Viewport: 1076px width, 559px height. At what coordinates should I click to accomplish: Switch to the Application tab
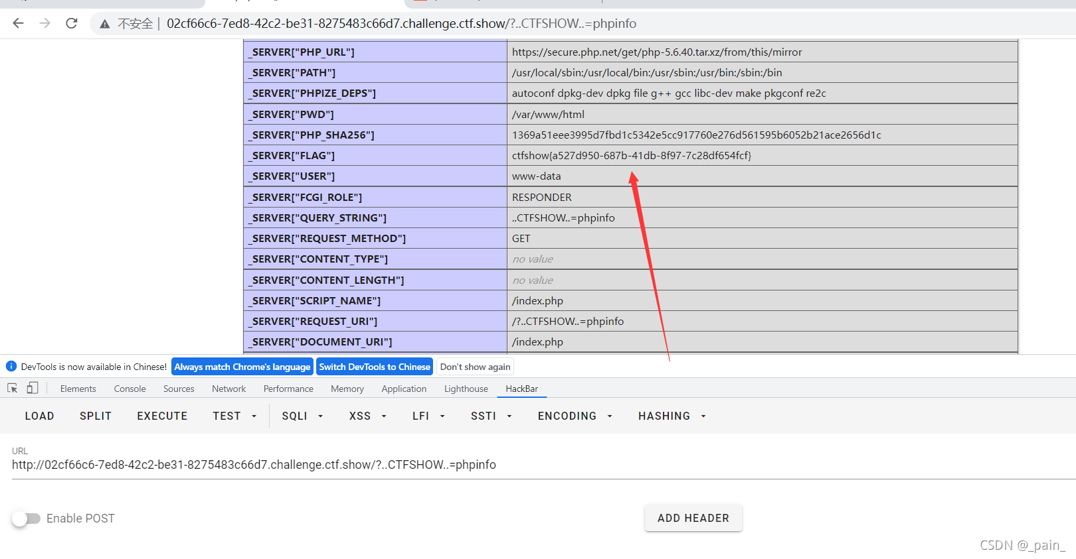tap(404, 389)
